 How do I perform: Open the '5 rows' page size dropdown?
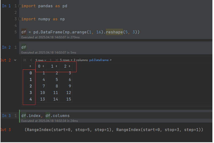coord(41,60)
